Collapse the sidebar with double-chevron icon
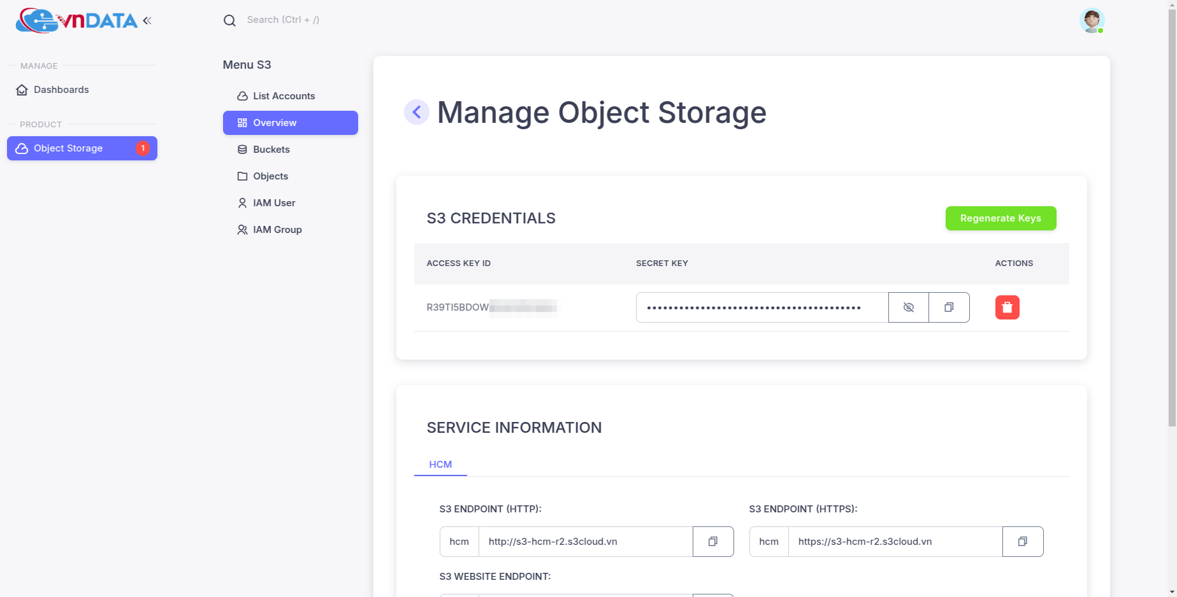The image size is (1177, 597). [147, 20]
